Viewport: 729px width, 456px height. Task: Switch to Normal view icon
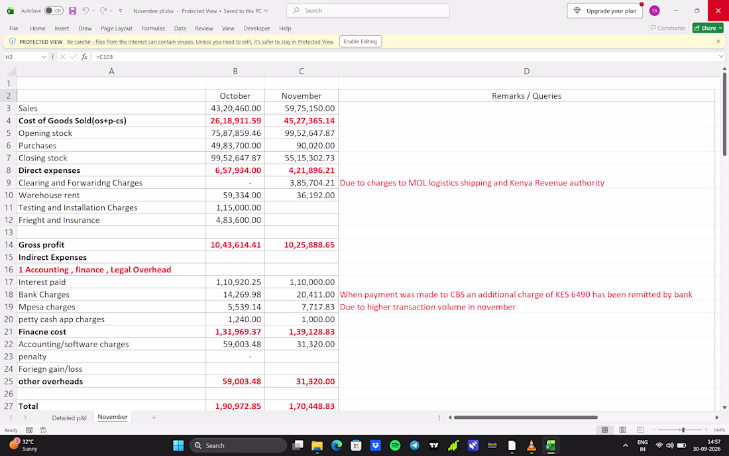(604, 430)
